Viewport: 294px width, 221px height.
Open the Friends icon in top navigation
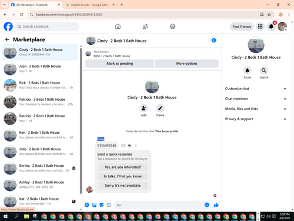(145, 27)
